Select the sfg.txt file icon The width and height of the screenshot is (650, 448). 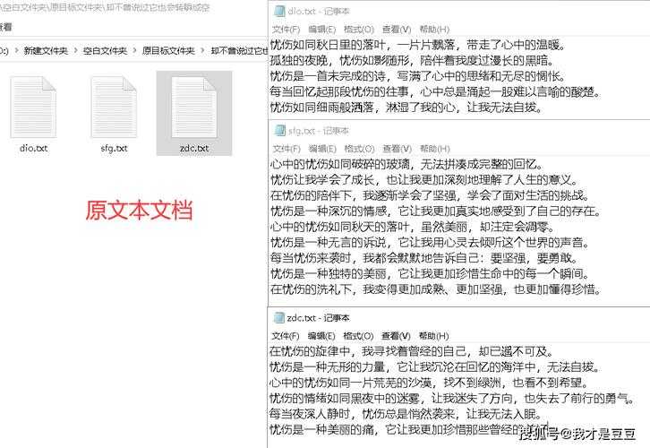coord(114,107)
